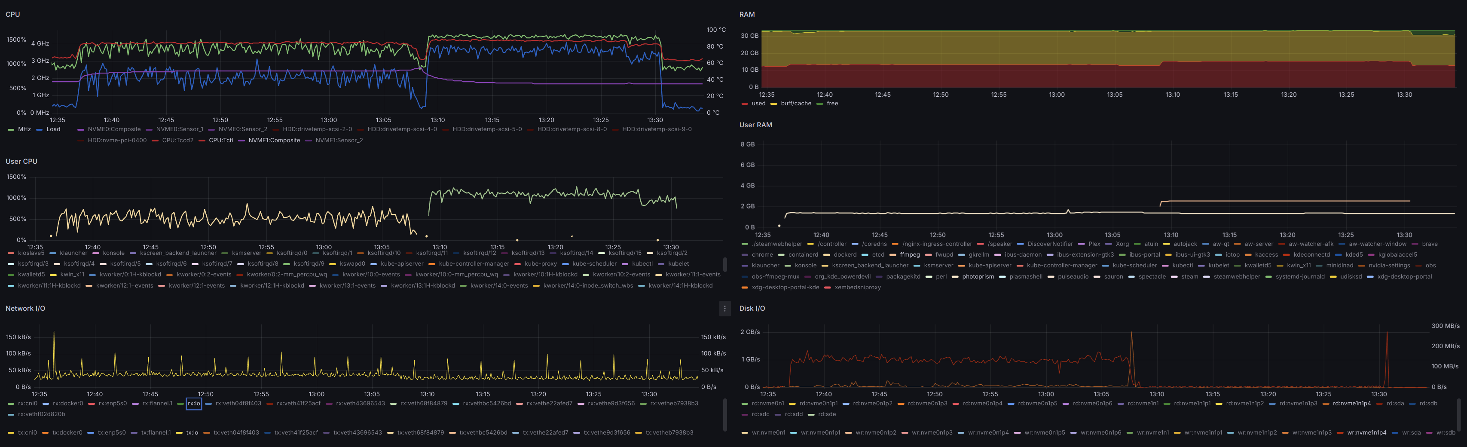1467x447 pixels.
Task: Click the buff/cache color swatch in RAM legend
Action: click(x=774, y=104)
